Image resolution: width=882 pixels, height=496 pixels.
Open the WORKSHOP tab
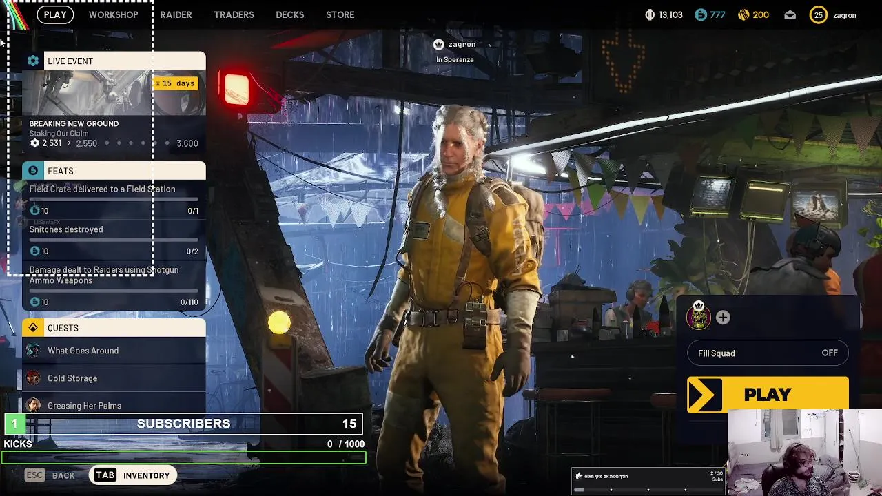pyautogui.click(x=113, y=14)
